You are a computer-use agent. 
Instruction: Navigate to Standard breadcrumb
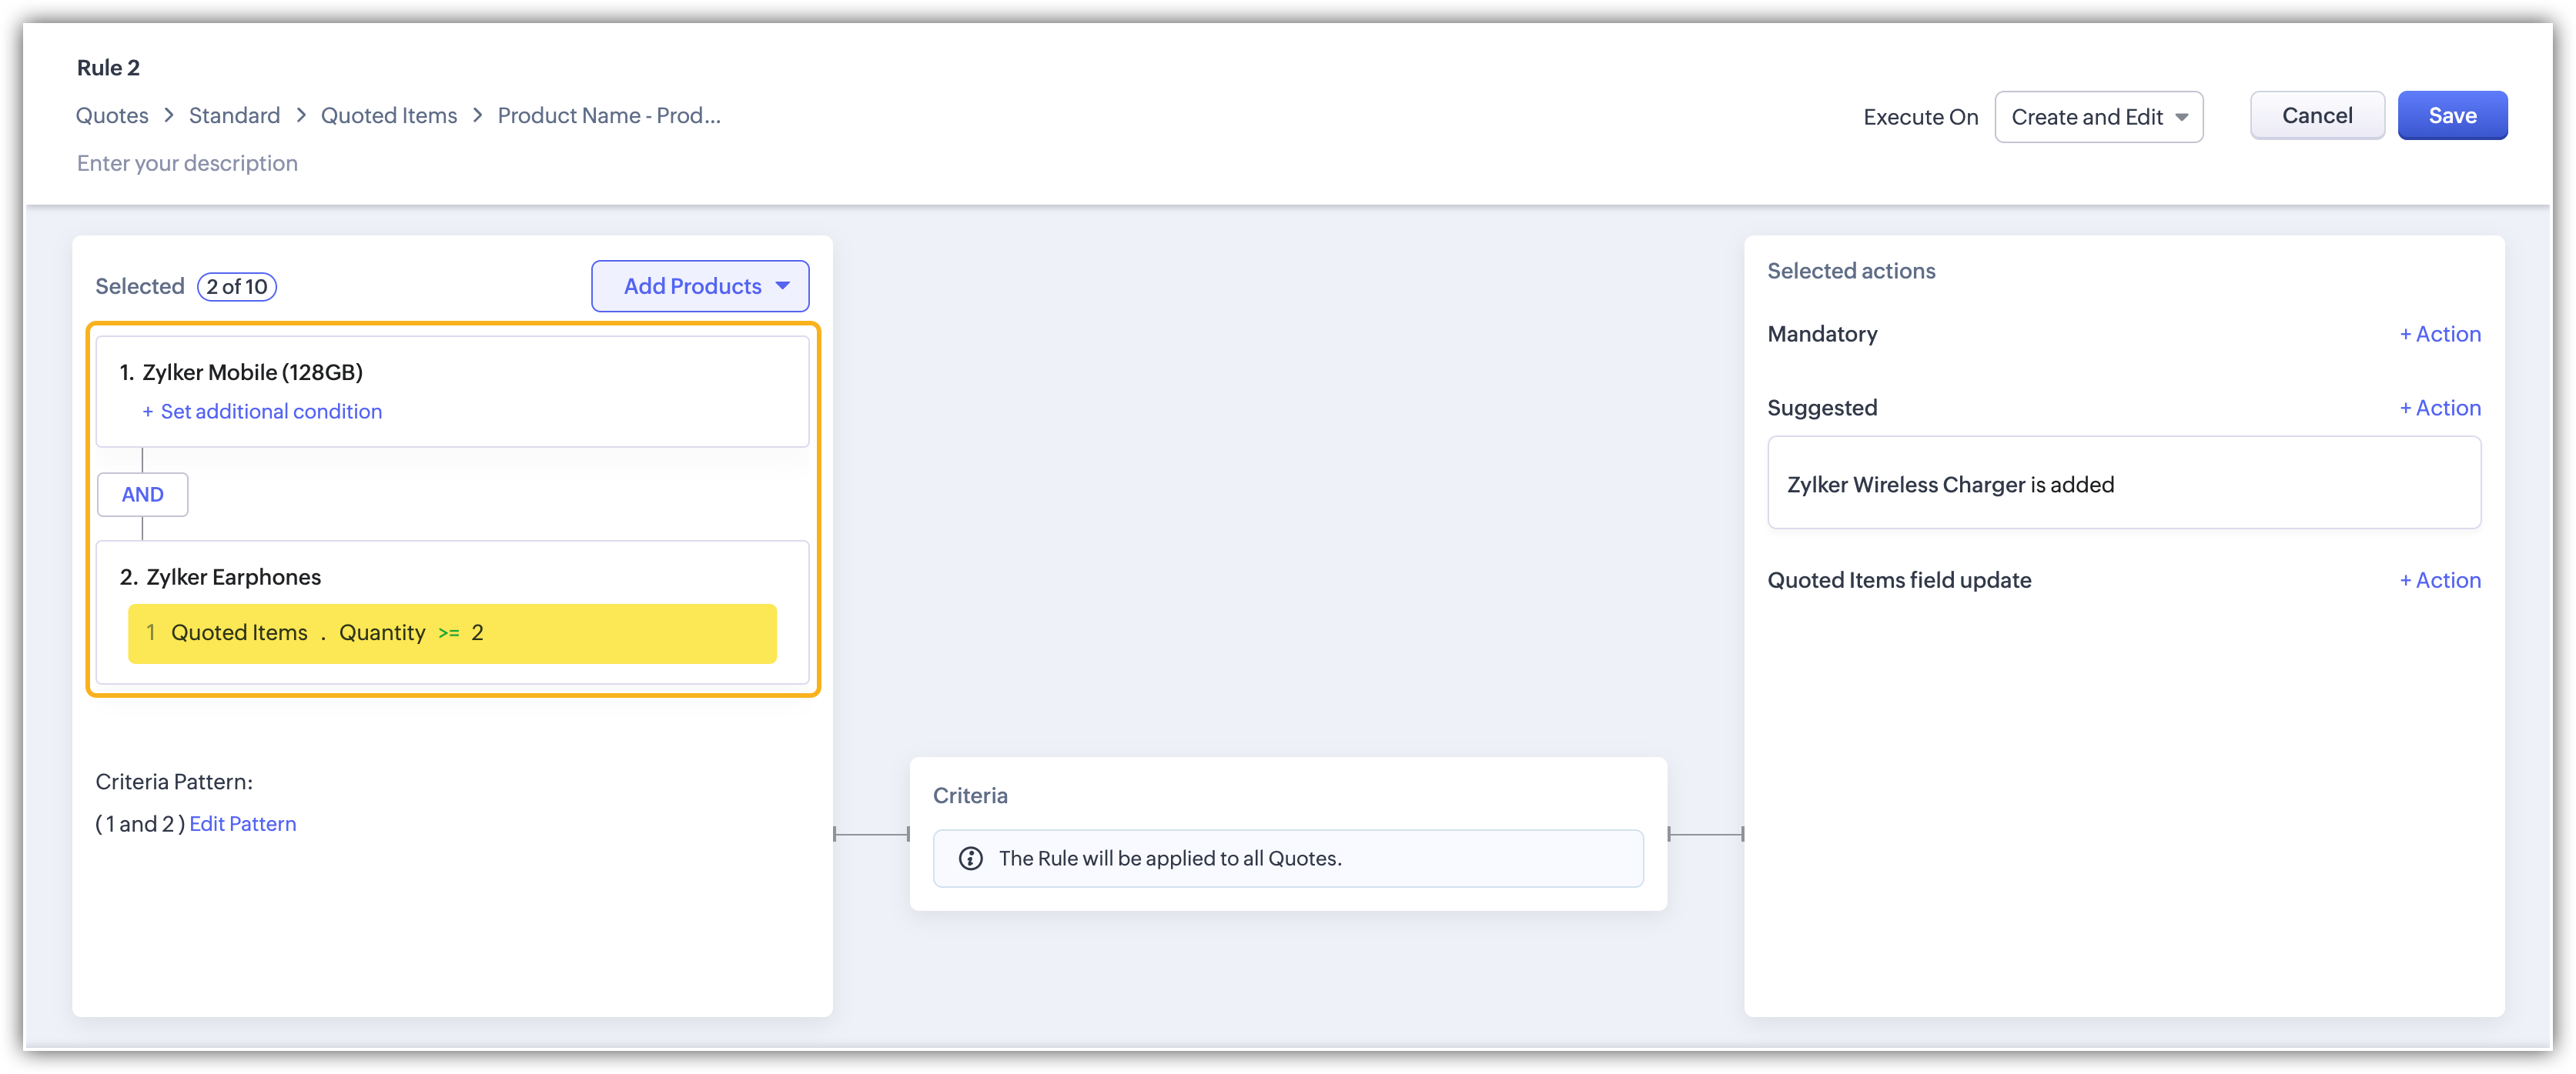coord(234,116)
